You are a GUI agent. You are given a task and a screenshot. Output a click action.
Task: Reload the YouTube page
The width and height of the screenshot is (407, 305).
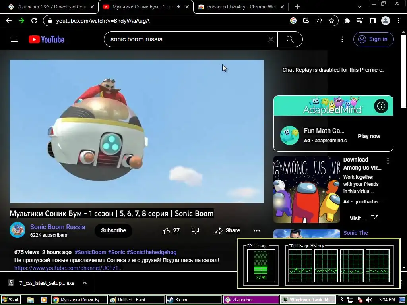(x=34, y=21)
